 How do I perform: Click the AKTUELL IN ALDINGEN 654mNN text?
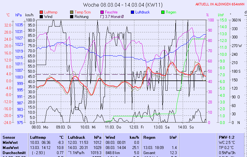pos(220,4)
